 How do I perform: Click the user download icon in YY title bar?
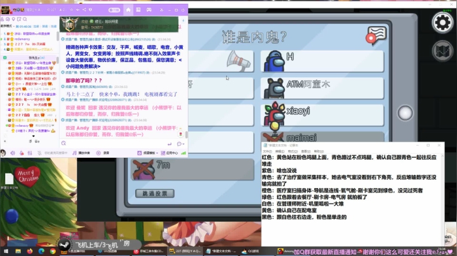pyautogui.click(x=161, y=10)
